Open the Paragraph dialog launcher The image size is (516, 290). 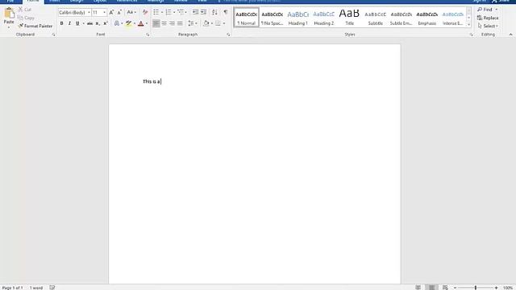[x=228, y=35]
